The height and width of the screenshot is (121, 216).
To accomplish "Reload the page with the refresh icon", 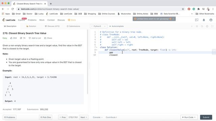I will [12, 9].
